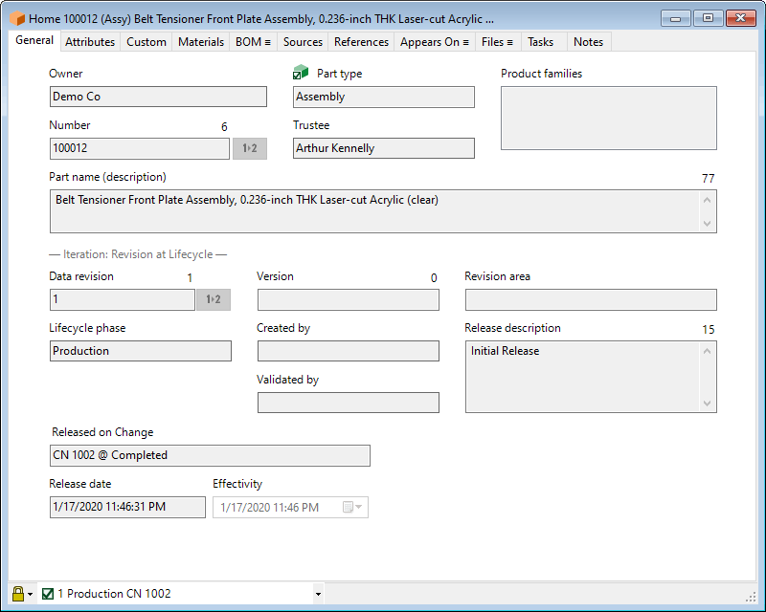This screenshot has height=612, width=766.
Task: Close the part window
Action: [740, 18]
